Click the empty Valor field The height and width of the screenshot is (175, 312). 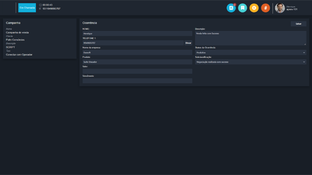(137, 71)
